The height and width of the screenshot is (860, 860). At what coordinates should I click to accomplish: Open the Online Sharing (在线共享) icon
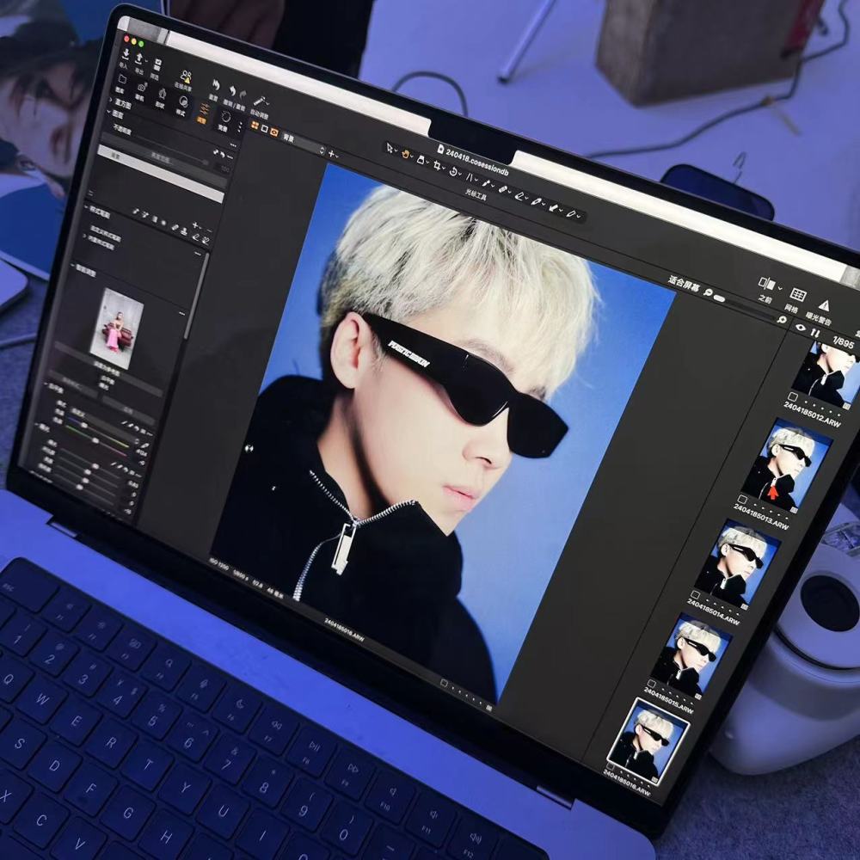[x=186, y=77]
